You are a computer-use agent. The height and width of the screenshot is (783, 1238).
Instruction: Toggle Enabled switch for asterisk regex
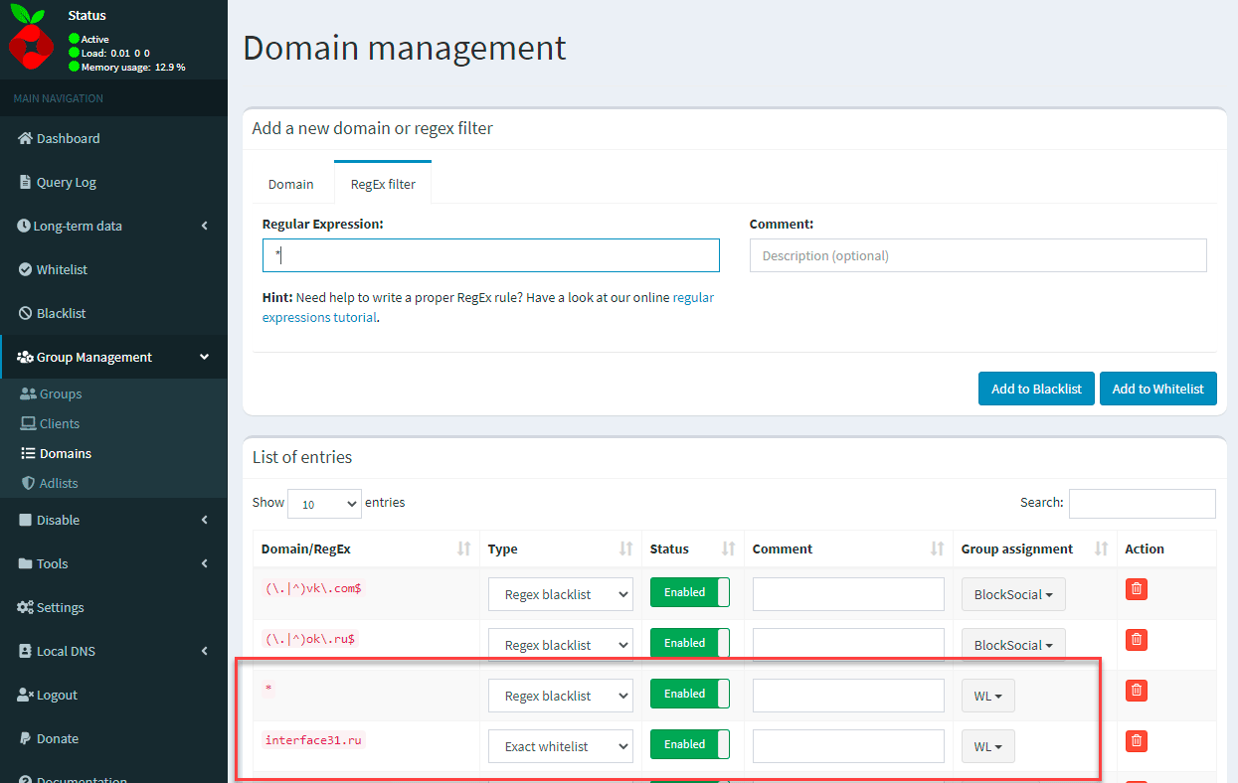[x=689, y=694]
